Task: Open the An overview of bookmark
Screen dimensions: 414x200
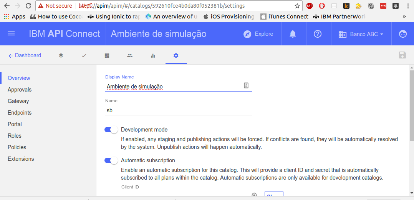Action: click(171, 17)
